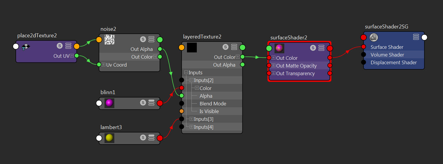Click Alpha green input port on layeredTexture2
This screenshot has height=164, width=443.
(182, 96)
